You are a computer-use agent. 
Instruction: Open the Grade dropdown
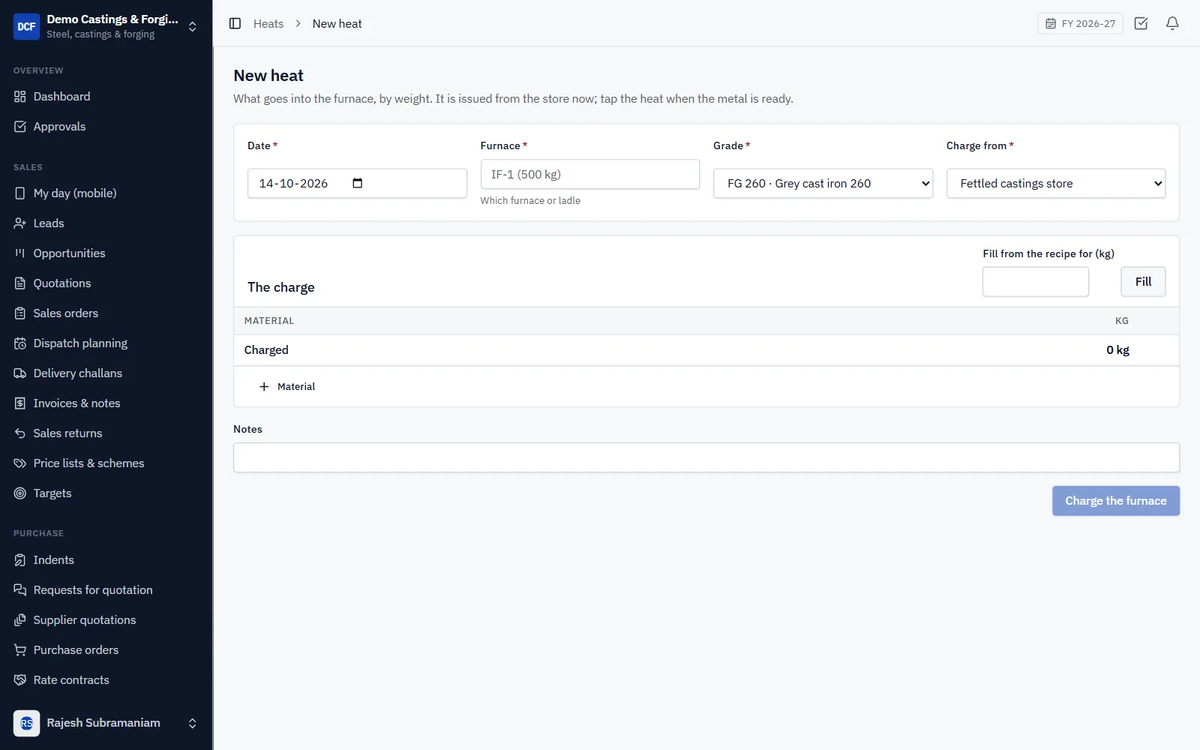pyautogui.click(x=823, y=184)
